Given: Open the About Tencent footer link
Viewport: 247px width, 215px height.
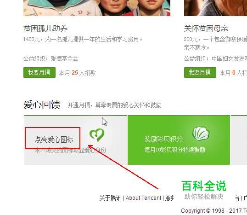Looking at the screenshot, I should click(x=143, y=198).
